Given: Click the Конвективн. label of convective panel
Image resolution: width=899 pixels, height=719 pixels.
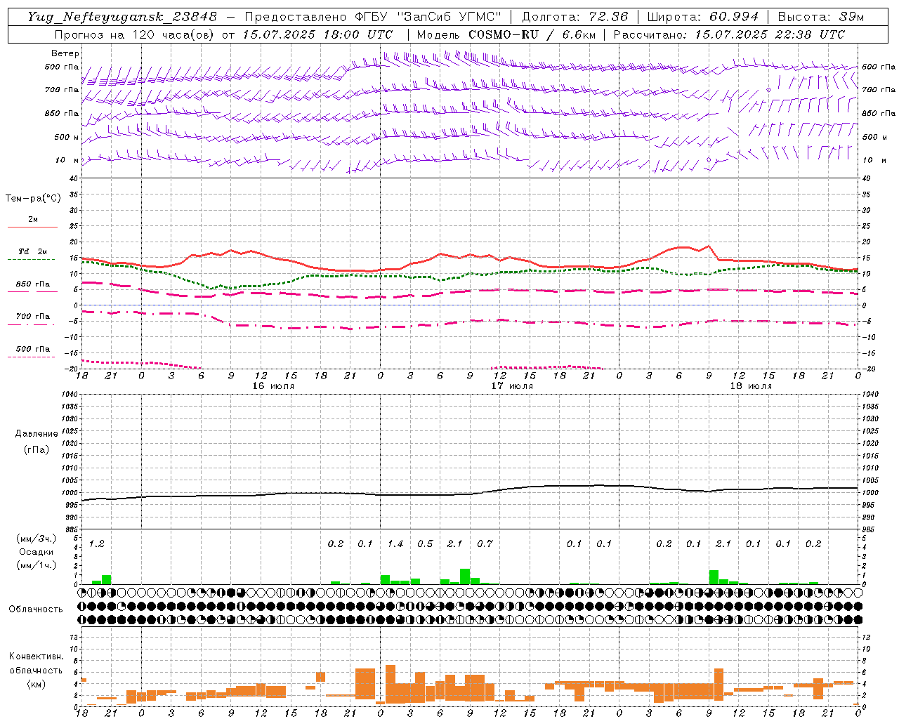Looking at the screenshot, I should point(37,657).
